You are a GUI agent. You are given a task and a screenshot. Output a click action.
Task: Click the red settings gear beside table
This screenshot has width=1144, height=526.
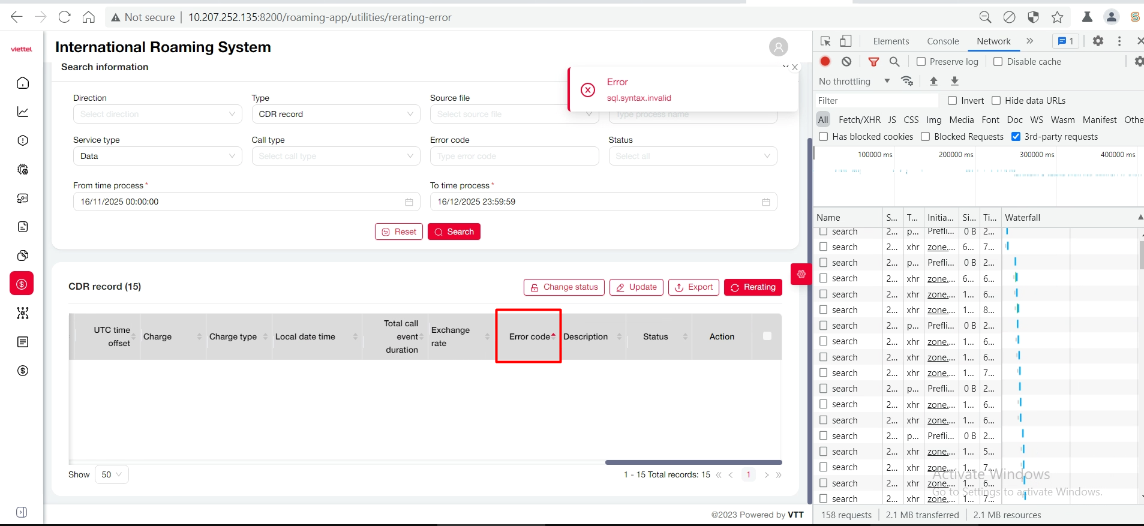point(801,274)
